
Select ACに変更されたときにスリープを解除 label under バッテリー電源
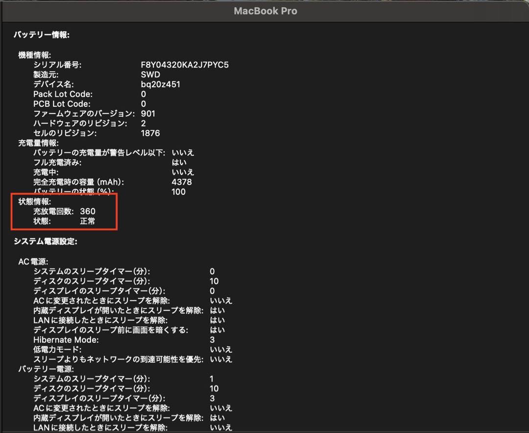click(x=101, y=409)
